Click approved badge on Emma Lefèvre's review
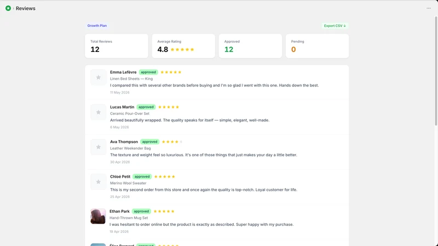The width and height of the screenshot is (438, 246). (x=148, y=72)
